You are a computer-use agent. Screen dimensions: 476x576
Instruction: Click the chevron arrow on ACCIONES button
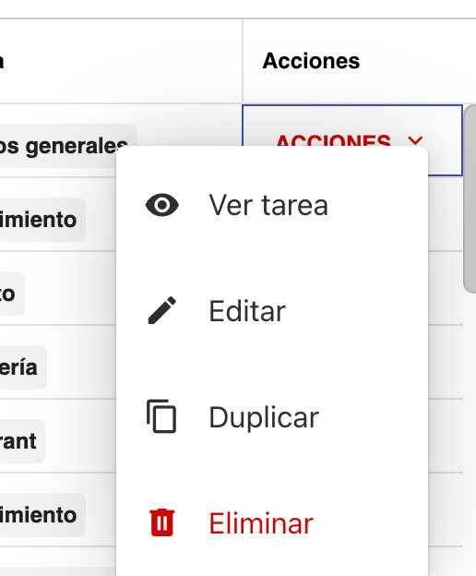(415, 140)
